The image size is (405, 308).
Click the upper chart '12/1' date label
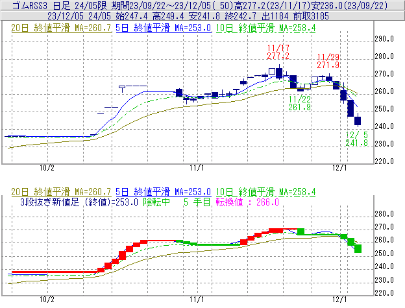[339, 168]
